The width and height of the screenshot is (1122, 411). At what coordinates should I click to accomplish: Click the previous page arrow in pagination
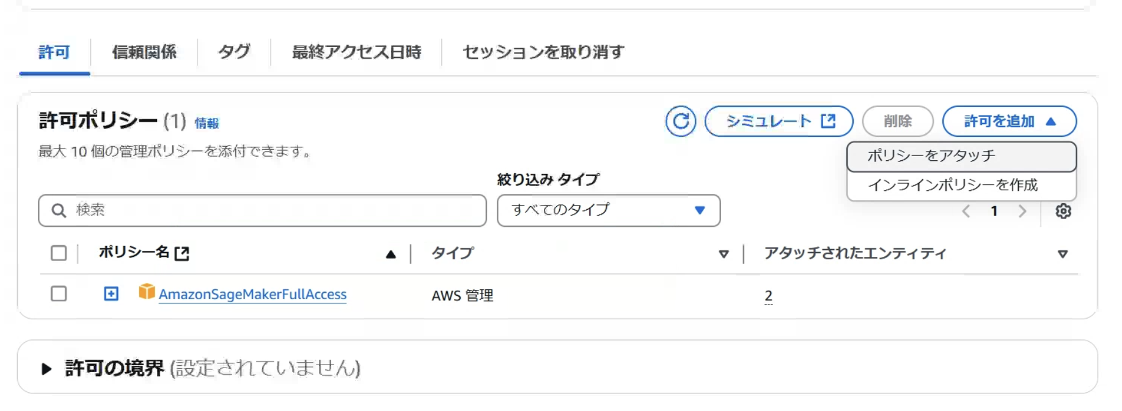tap(967, 212)
